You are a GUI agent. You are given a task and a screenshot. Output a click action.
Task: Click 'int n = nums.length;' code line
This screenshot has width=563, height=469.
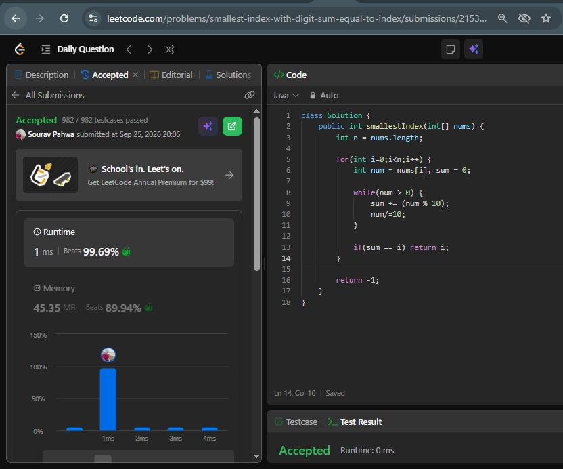(379, 138)
